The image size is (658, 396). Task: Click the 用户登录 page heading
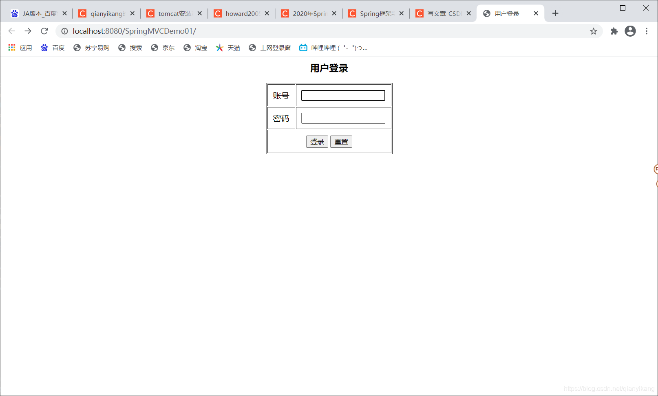329,68
